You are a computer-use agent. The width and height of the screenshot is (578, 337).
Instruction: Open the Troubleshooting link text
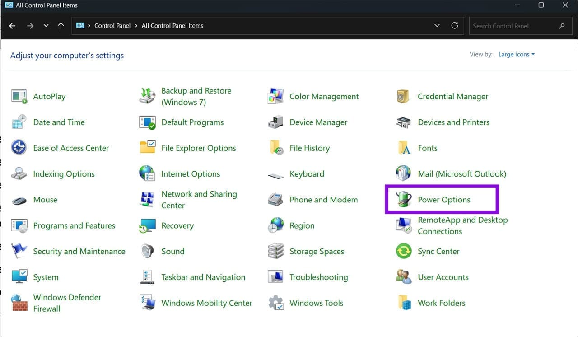(319, 277)
